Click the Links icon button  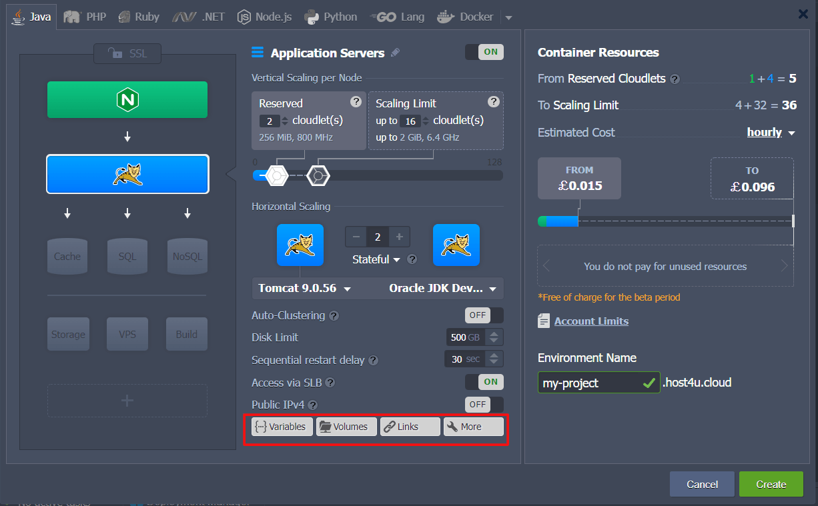point(409,427)
